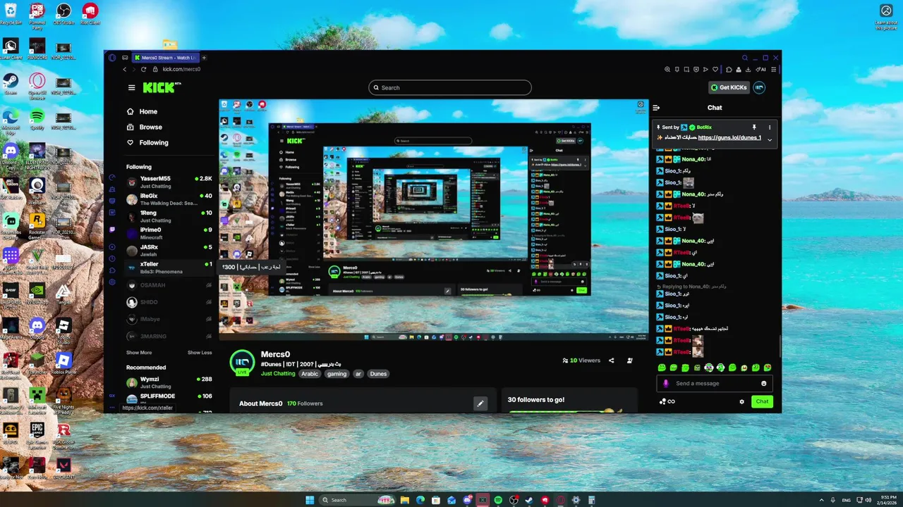Open the guns.lol/dunes_1 link

coord(729,138)
